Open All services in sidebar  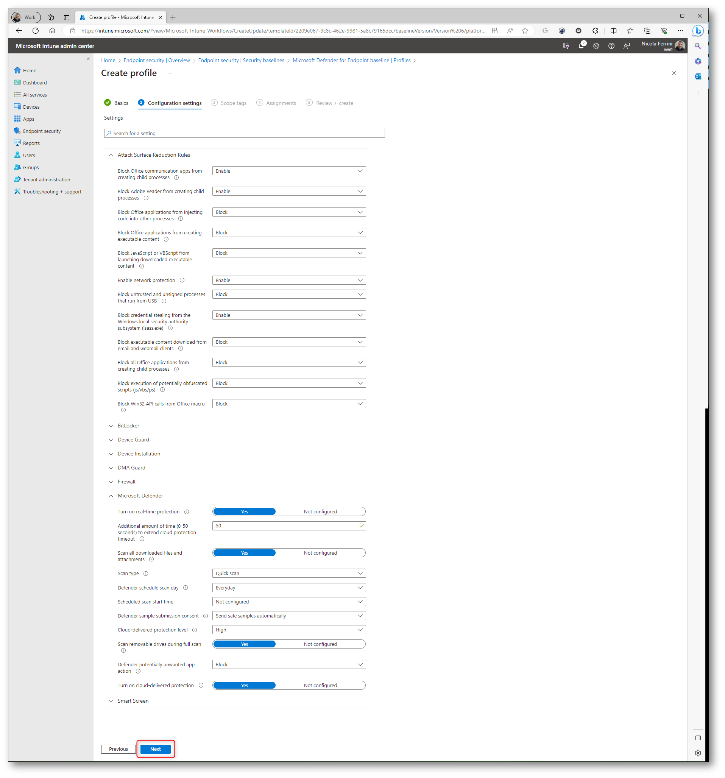pos(34,95)
